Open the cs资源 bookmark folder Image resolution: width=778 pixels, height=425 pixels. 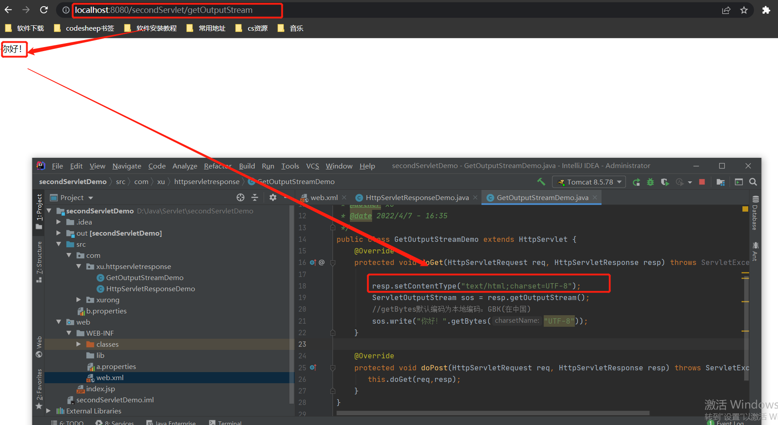(x=252, y=28)
